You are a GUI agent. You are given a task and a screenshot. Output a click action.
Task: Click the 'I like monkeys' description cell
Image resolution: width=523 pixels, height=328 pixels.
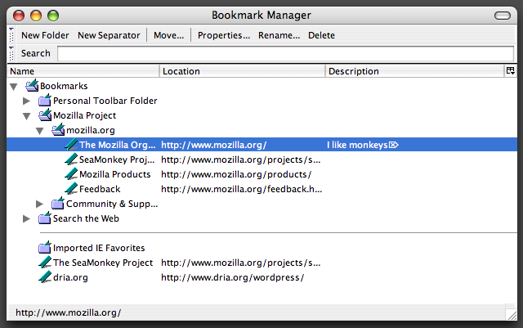pos(363,145)
